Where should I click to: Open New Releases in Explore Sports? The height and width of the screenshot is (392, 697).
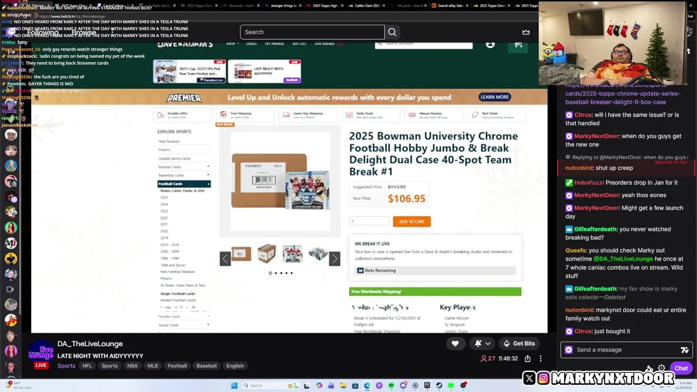(x=169, y=142)
